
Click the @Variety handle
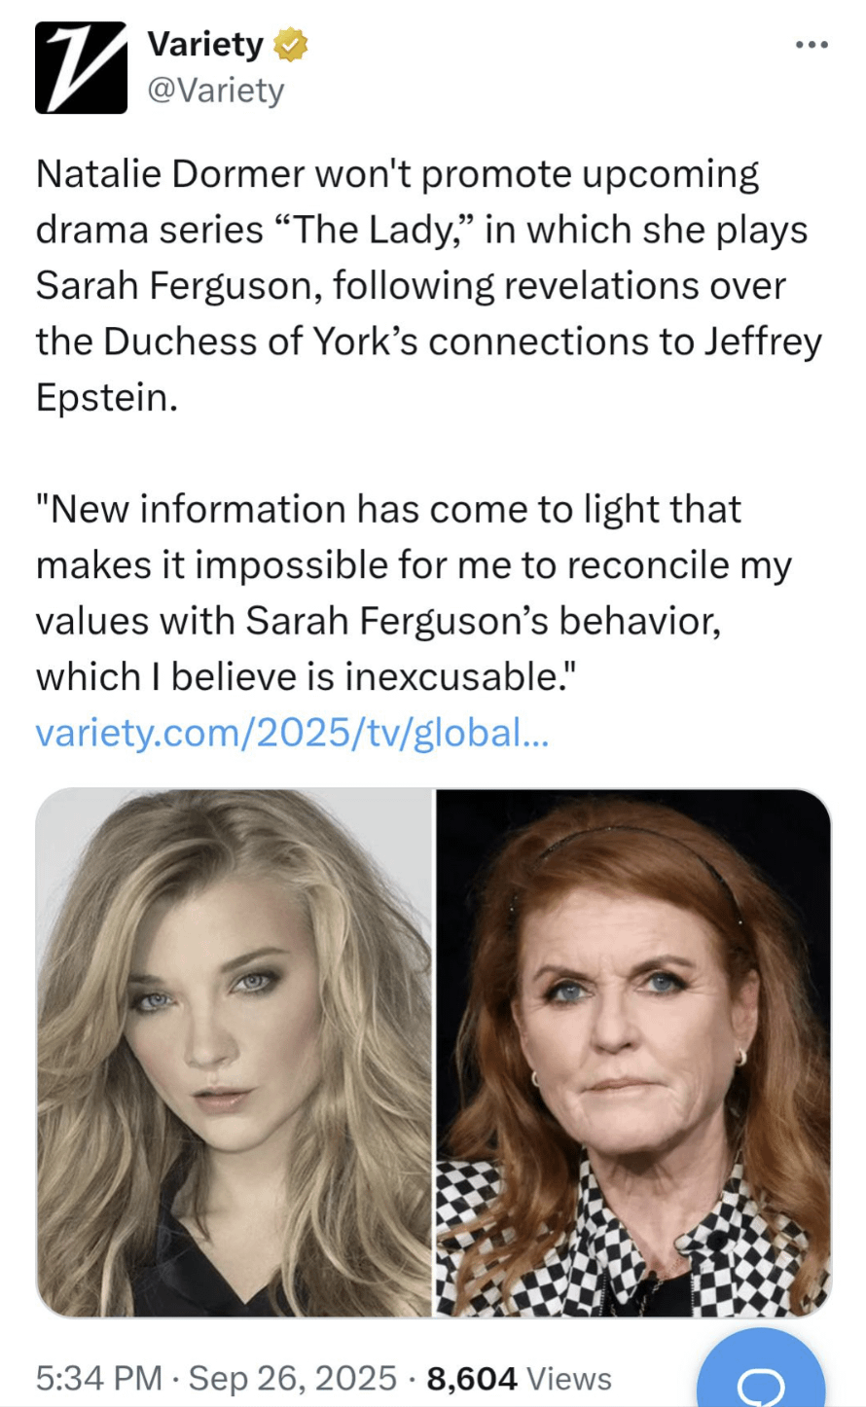coord(216,90)
